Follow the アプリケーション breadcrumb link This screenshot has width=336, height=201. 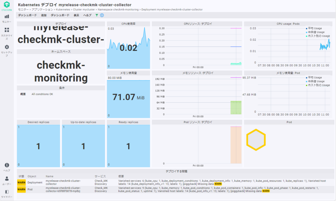[x=42, y=9]
